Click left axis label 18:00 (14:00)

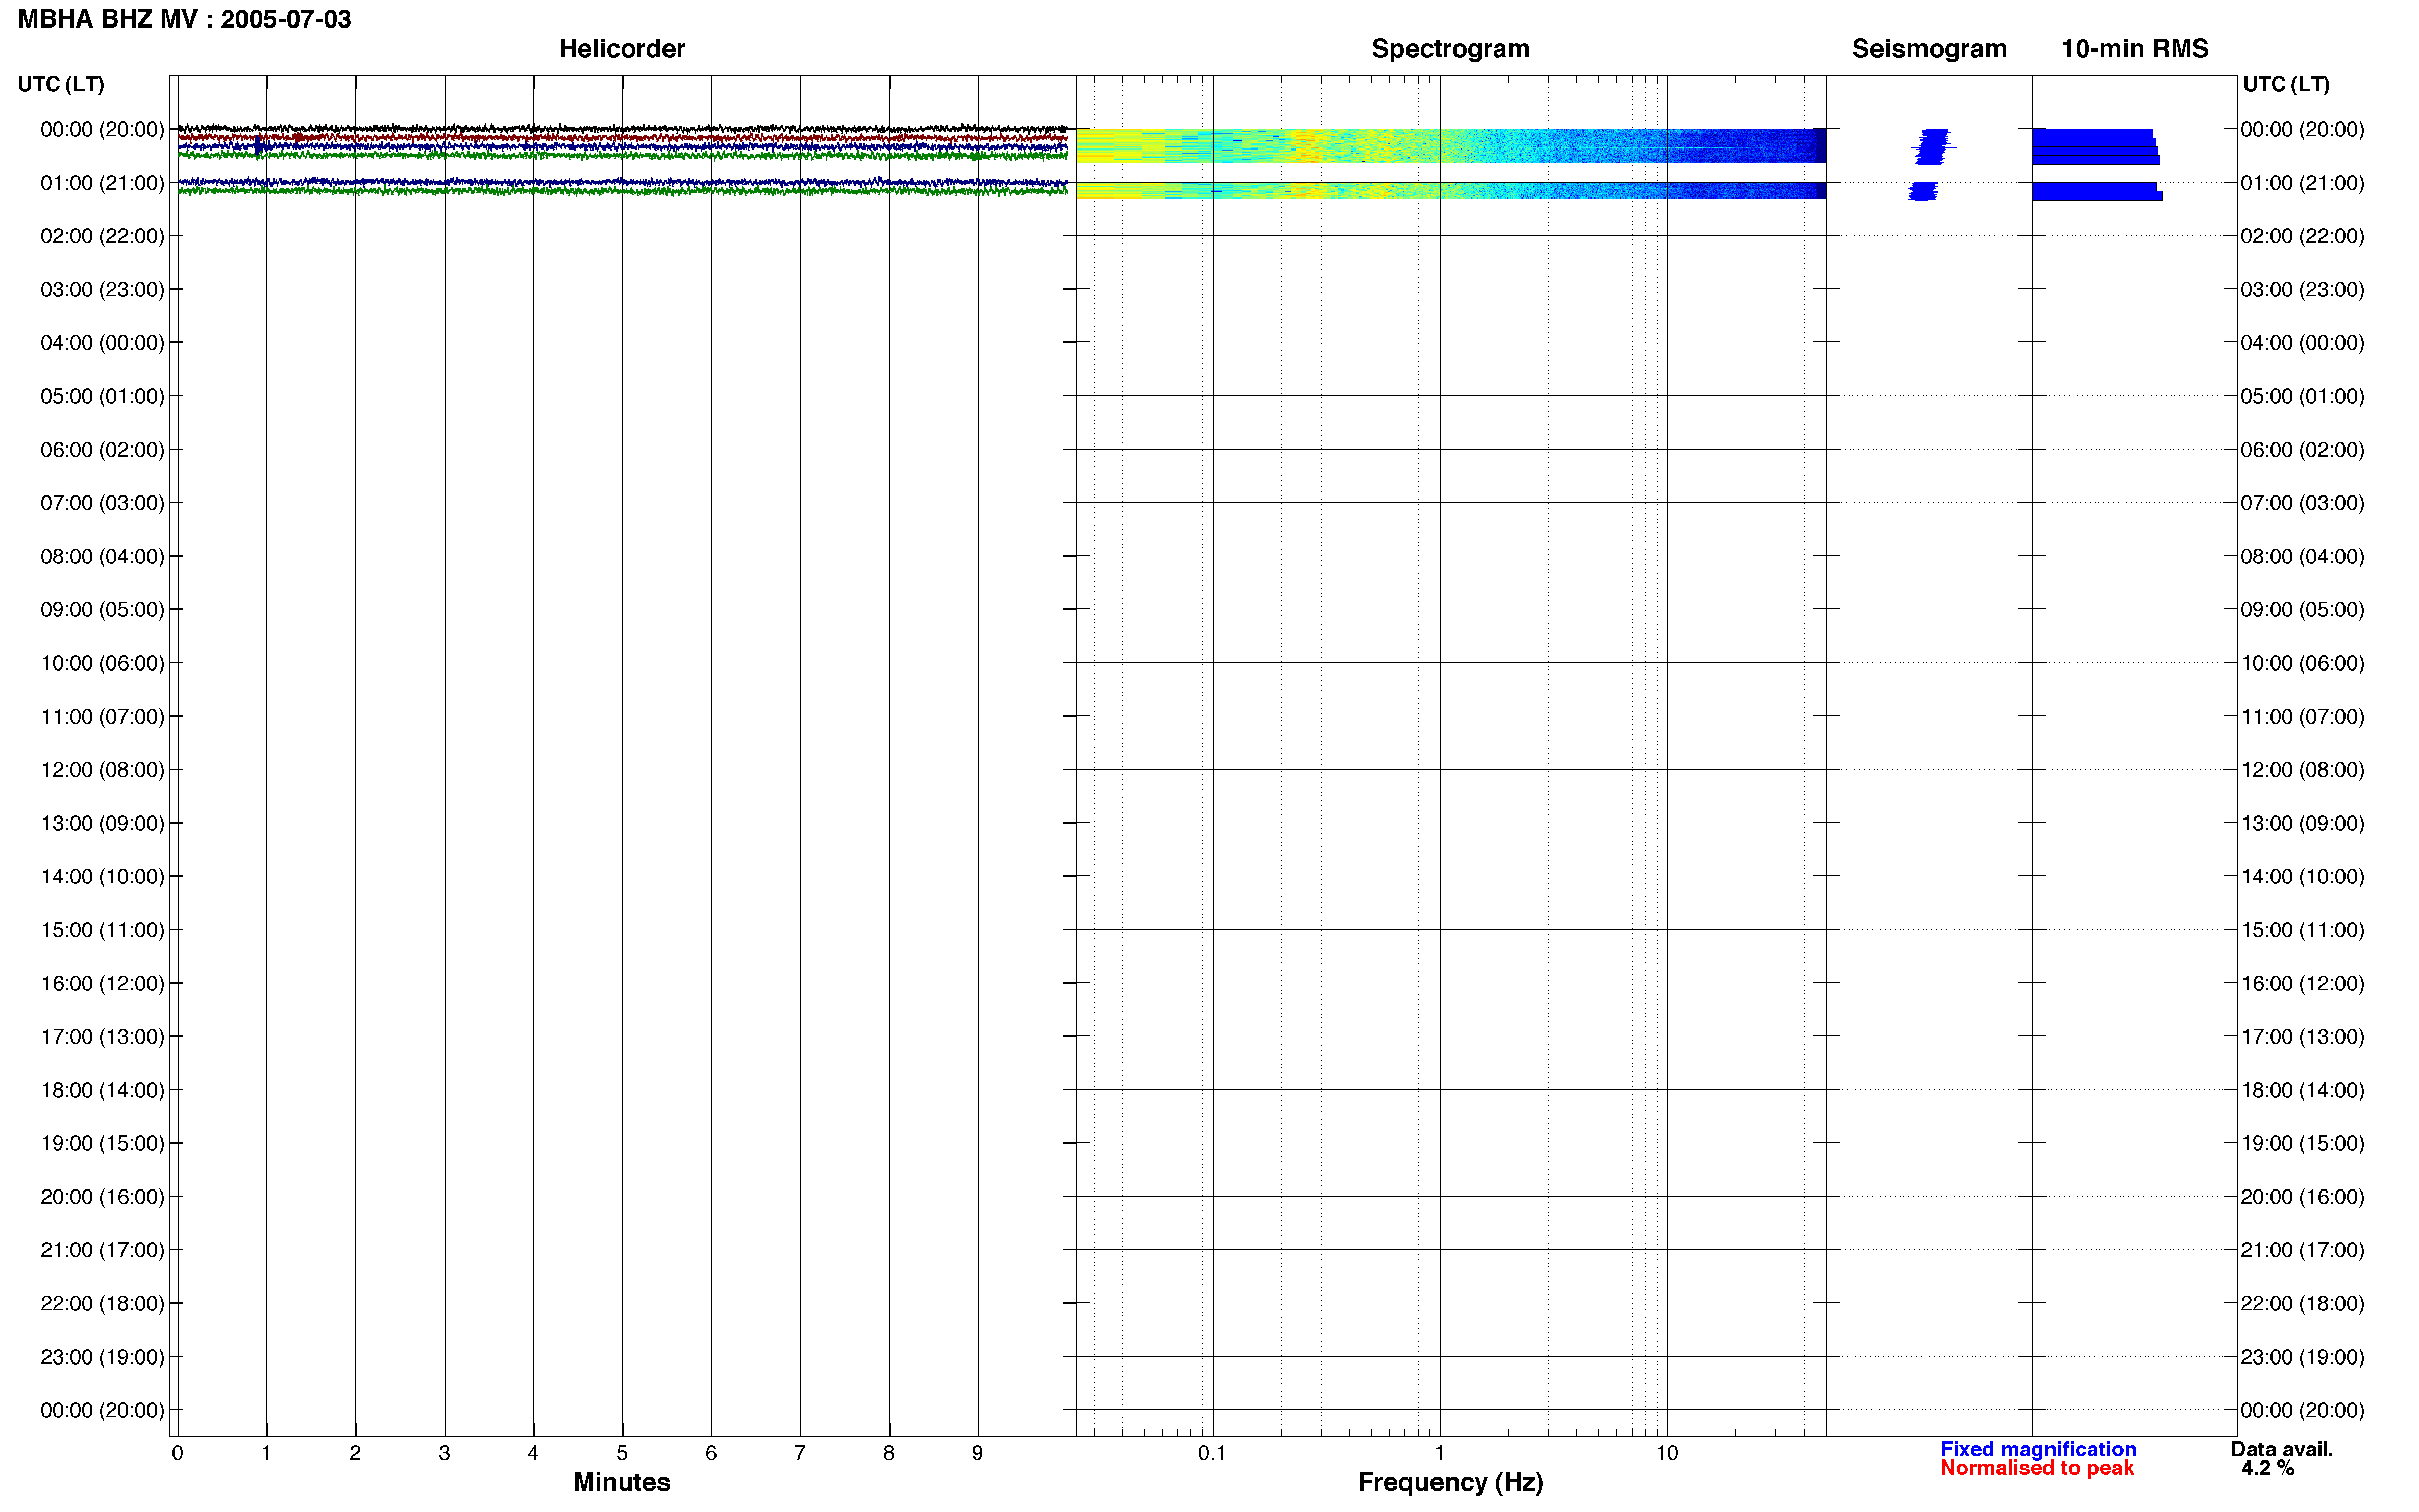[102, 1090]
